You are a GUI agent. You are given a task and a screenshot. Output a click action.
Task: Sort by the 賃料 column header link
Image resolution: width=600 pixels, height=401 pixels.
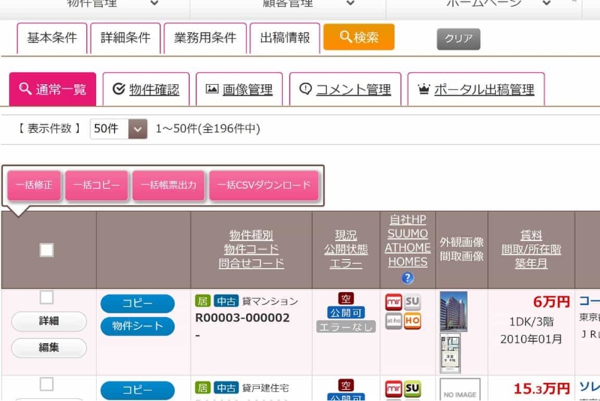coord(531,235)
